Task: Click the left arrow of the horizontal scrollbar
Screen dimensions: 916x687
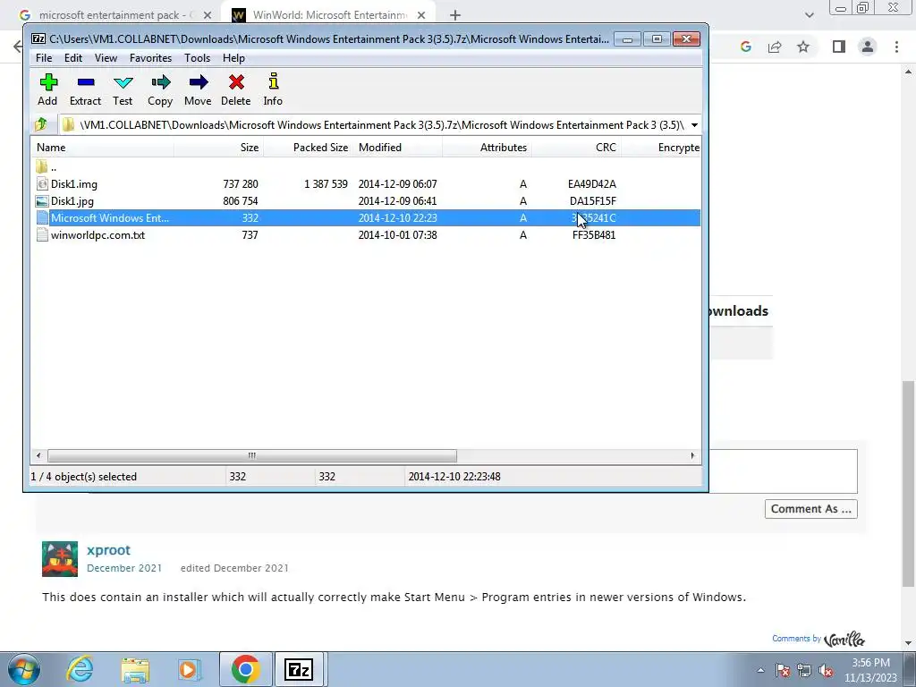Action: (38, 455)
